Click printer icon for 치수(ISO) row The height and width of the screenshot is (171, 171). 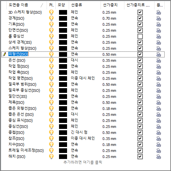(x=159, y=145)
